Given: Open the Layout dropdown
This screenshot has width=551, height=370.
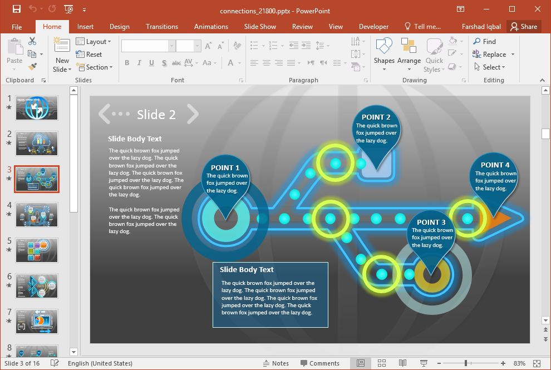Looking at the screenshot, I should click(x=94, y=41).
